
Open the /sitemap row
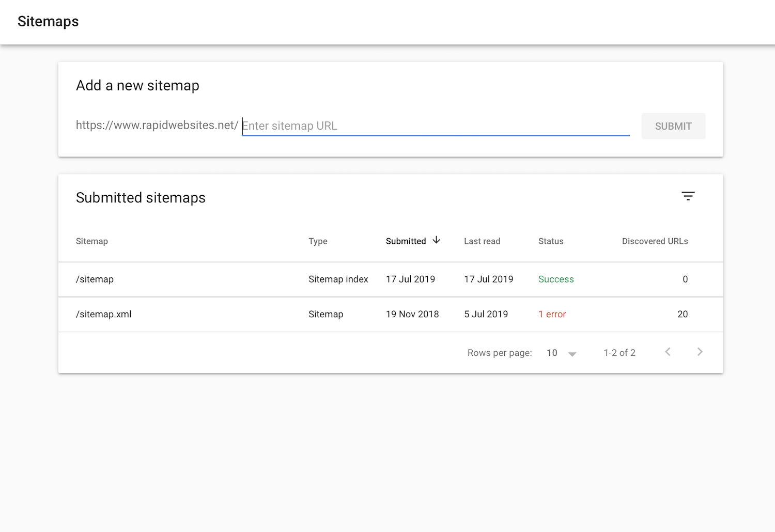pyautogui.click(x=95, y=279)
